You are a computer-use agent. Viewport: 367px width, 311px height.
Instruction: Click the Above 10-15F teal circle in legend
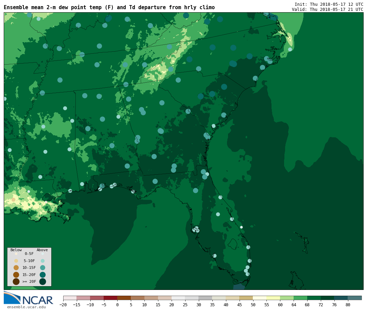42,268
